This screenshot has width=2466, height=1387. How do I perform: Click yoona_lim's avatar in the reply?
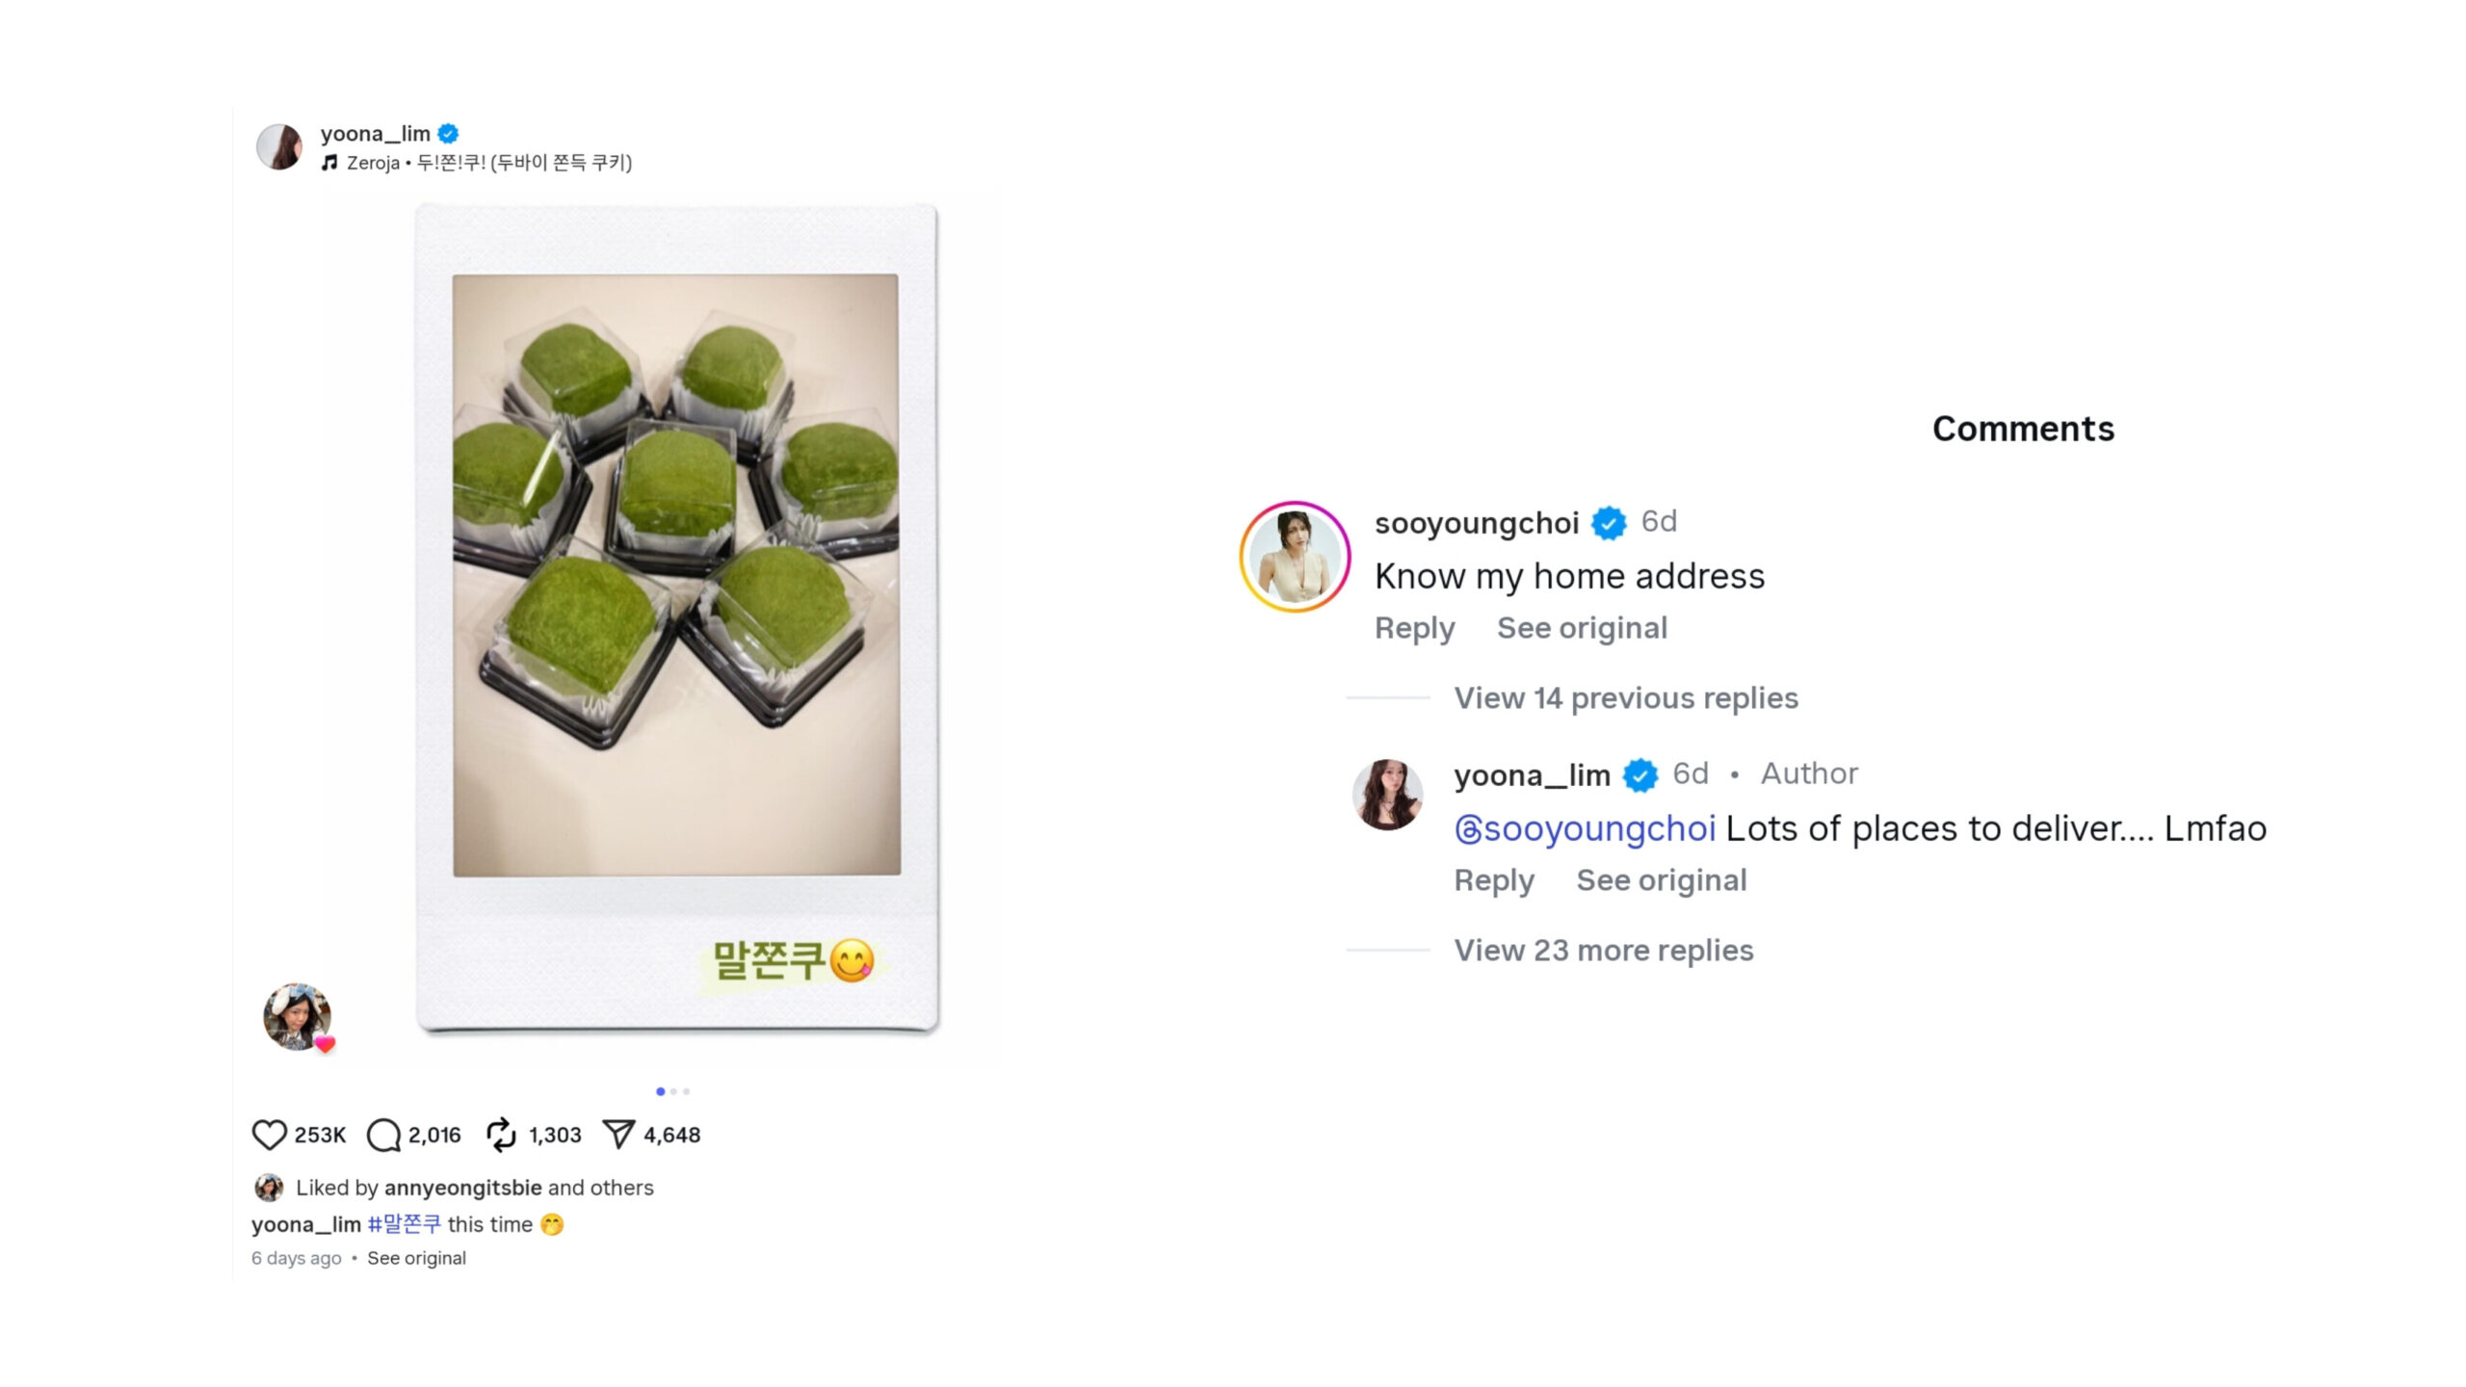coord(1387,794)
